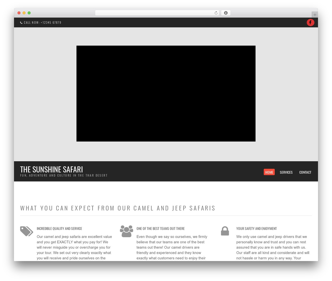Click Your Safety and Enjoyment heading
Viewport: 332px width, 281px height.
257,228
